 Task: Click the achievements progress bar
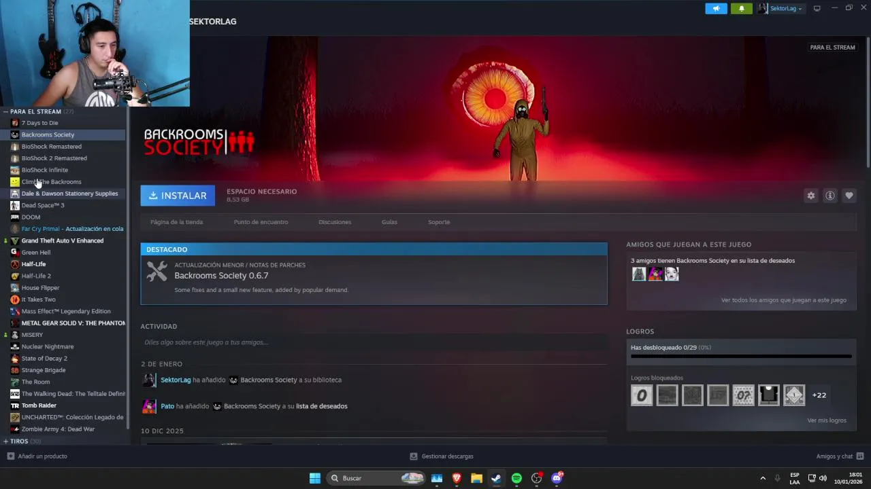point(741,356)
